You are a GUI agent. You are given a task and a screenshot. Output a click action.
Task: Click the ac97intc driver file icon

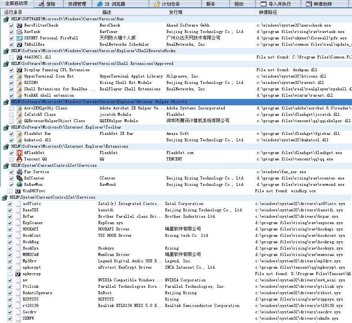[x=18, y=204]
